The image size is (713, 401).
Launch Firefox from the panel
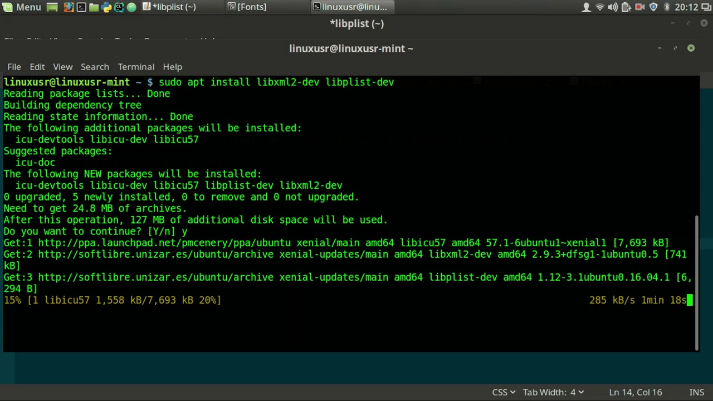[68, 7]
